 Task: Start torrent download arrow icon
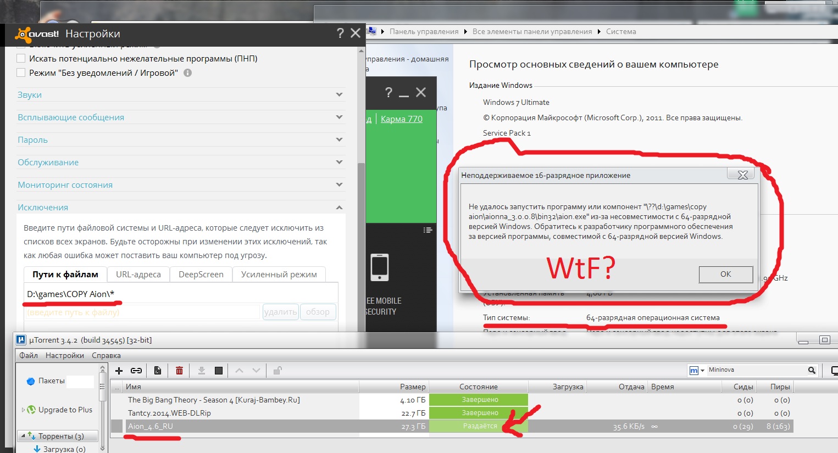(x=202, y=371)
